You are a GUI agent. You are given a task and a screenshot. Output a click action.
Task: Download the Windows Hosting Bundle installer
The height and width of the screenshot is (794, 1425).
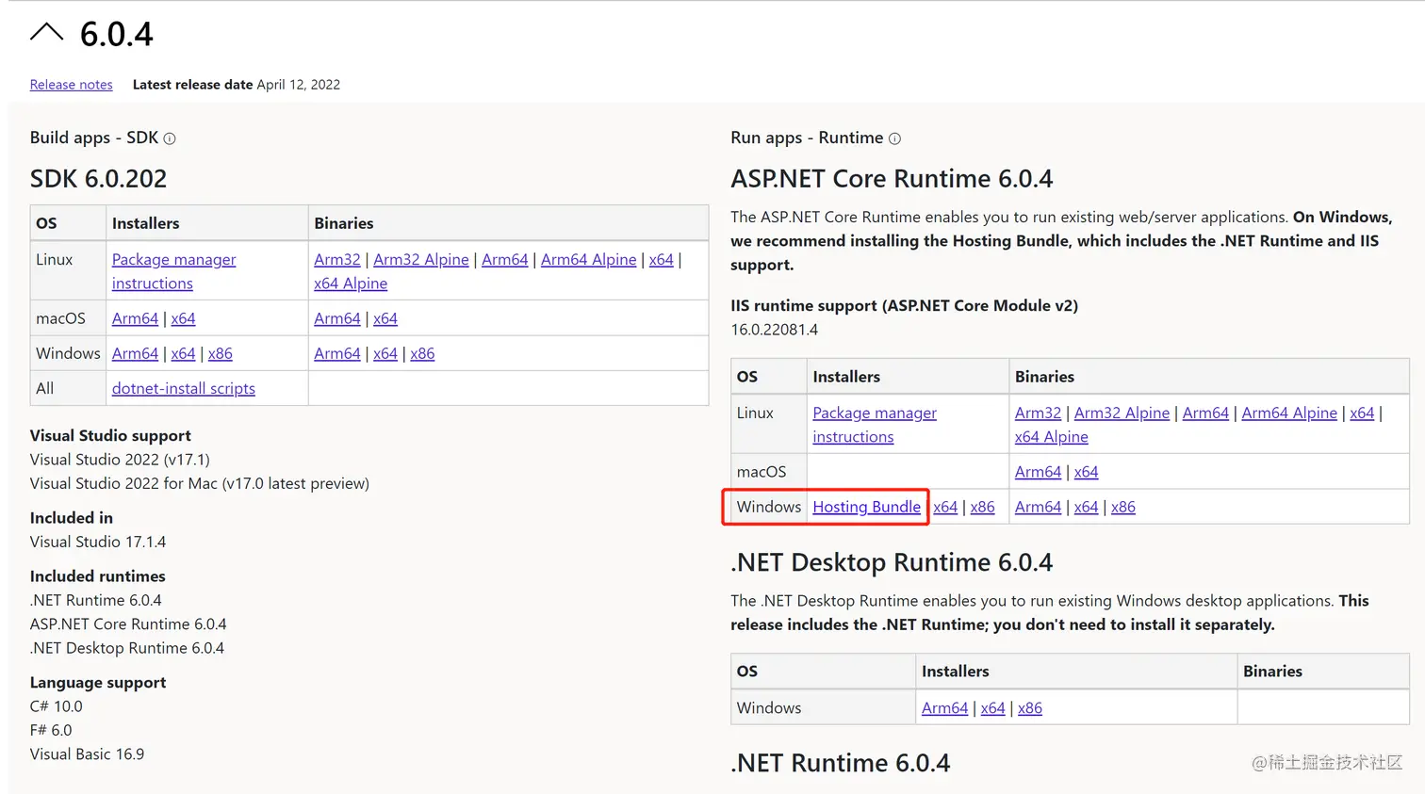coord(867,507)
